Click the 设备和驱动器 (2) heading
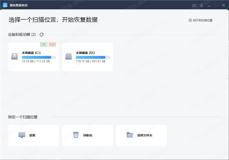229x160 pixels. click(x=22, y=35)
